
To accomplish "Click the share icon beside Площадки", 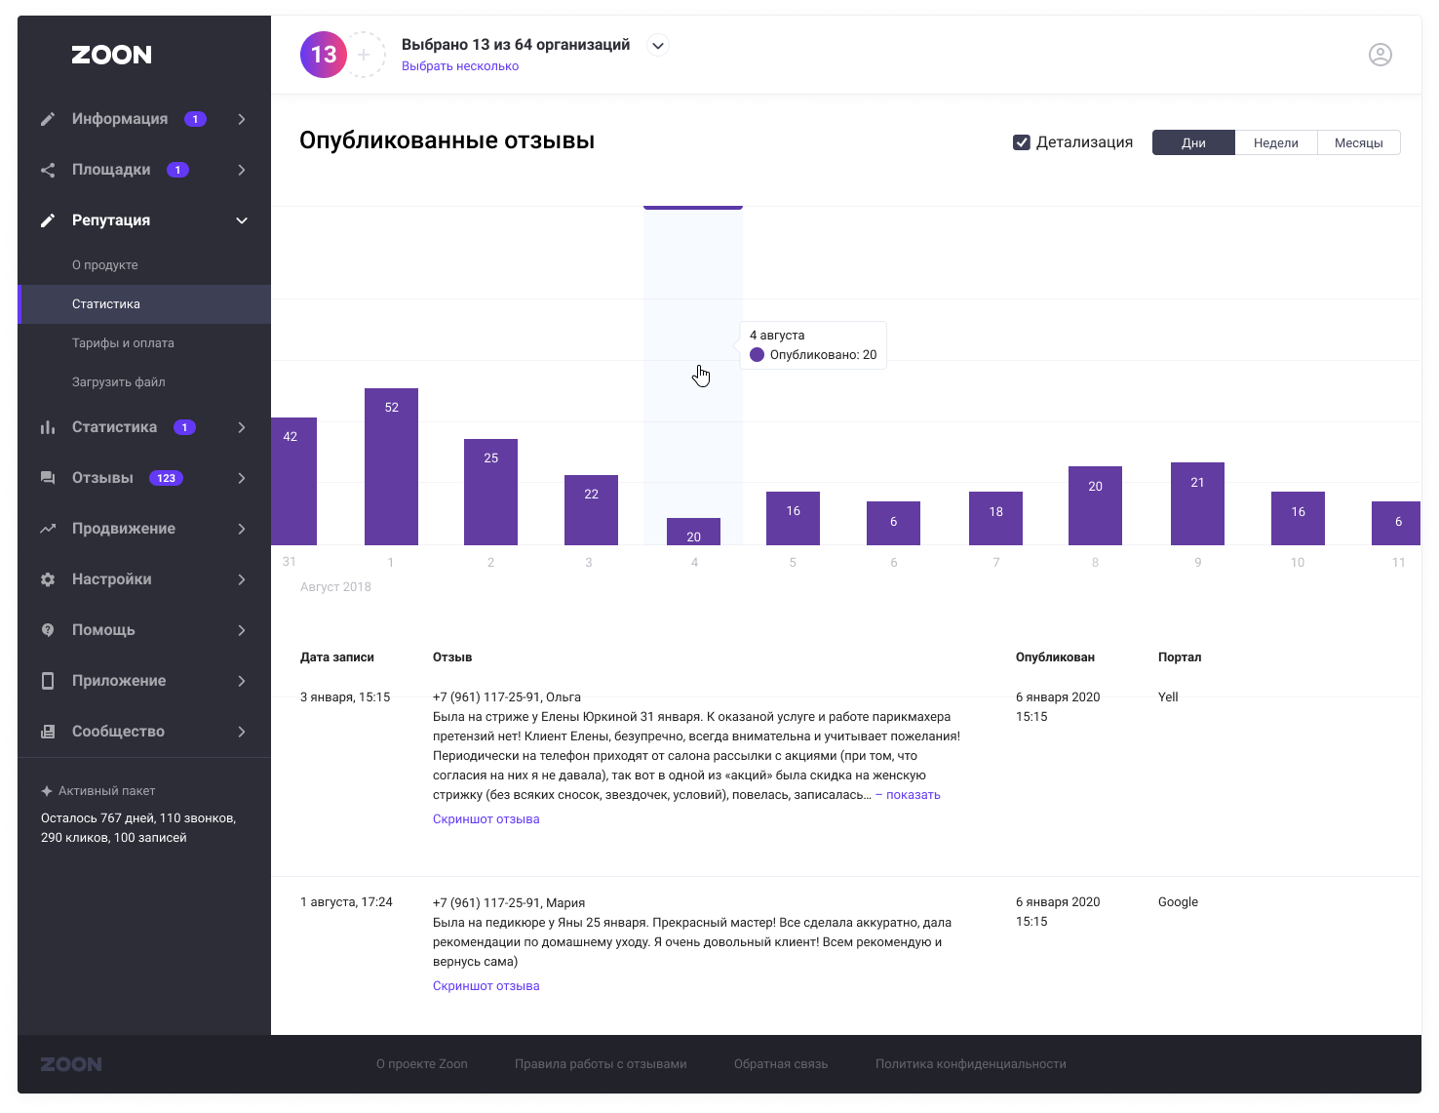I will pyautogui.click(x=48, y=170).
